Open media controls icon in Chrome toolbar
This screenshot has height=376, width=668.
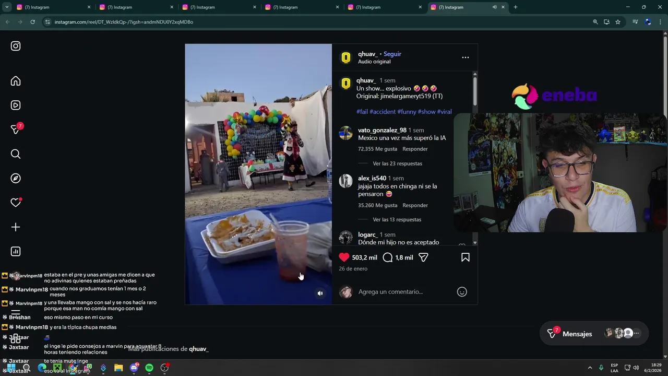pyautogui.click(x=635, y=22)
